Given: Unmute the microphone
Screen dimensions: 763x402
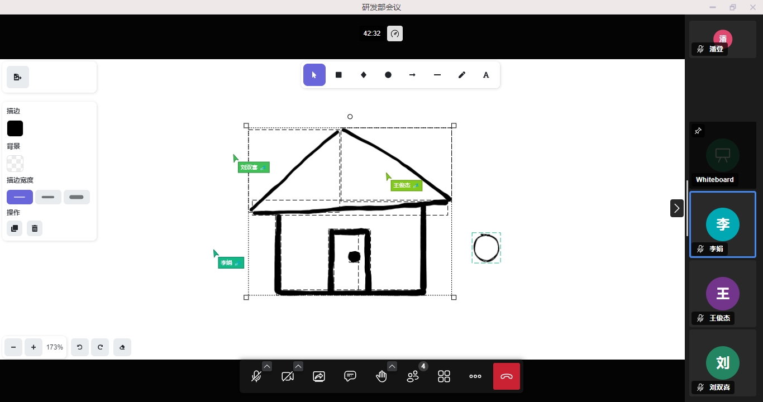Looking at the screenshot, I should click(x=256, y=376).
